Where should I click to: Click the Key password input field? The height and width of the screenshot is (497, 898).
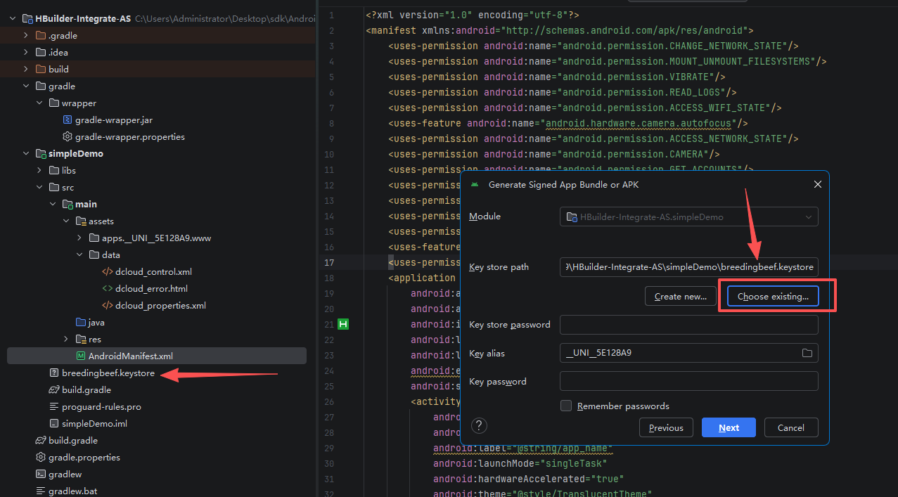point(689,381)
